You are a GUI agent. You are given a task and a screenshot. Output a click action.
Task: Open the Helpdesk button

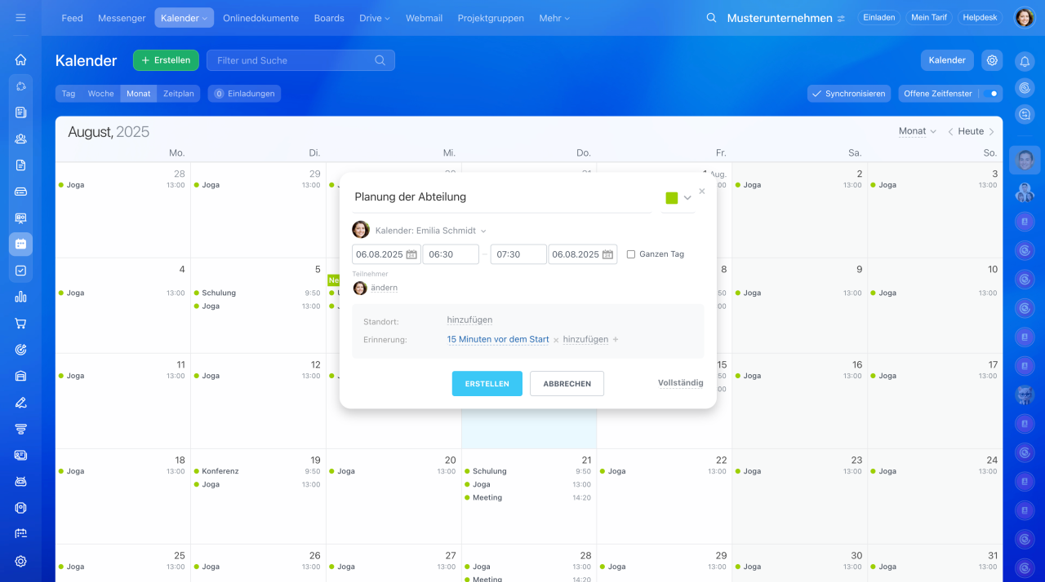tap(980, 17)
